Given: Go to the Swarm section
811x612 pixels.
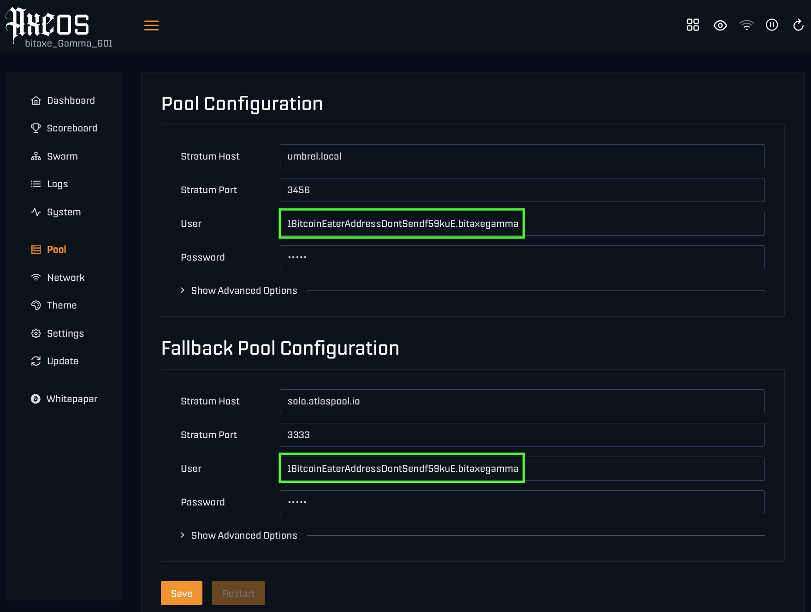Looking at the screenshot, I should click(x=54, y=156).
